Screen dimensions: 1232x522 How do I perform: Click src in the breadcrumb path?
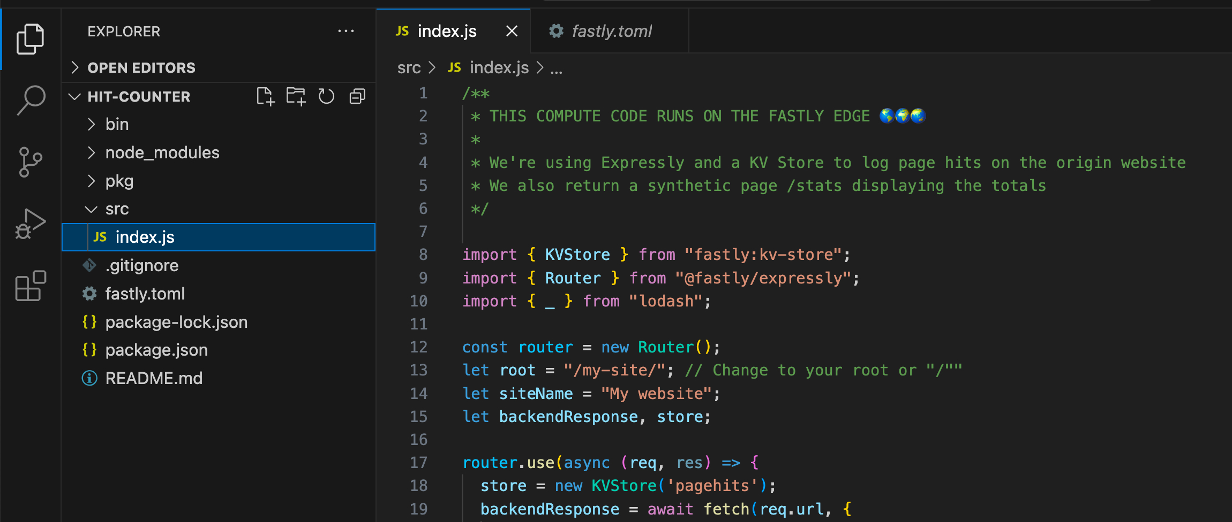[x=409, y=67]
